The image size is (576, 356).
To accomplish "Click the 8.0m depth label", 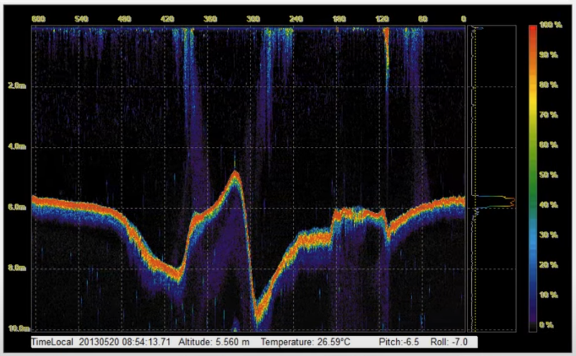I will (17, 268).
